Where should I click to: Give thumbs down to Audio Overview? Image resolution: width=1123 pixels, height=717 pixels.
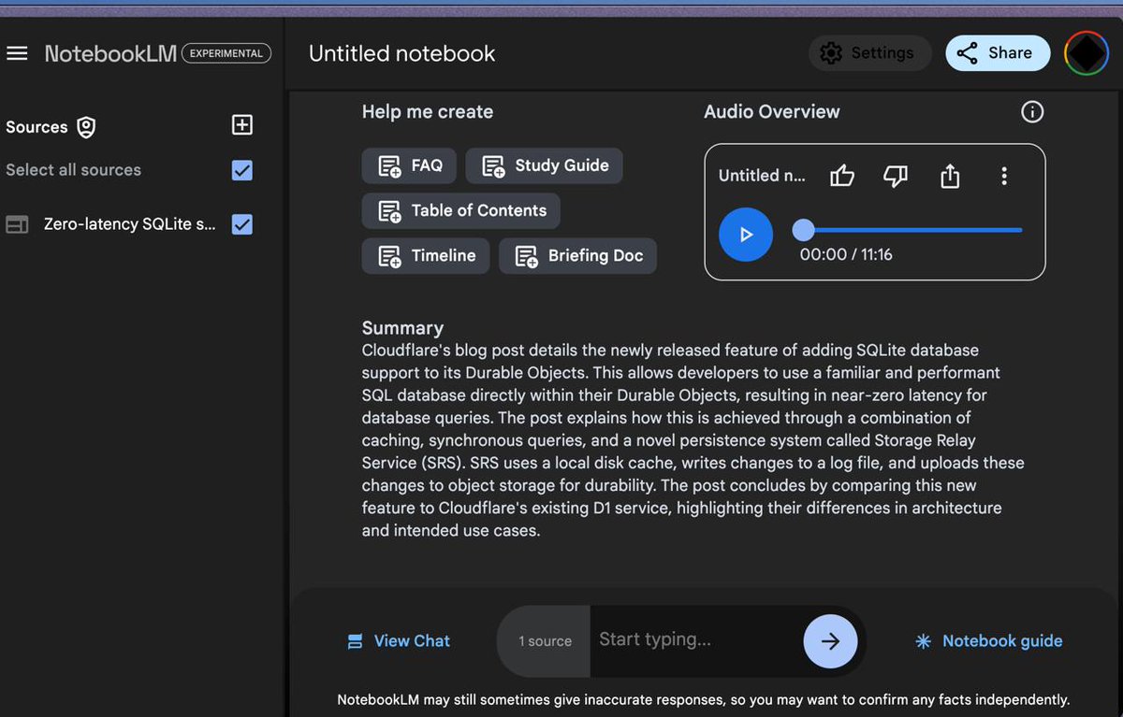(x=896, y=176)
